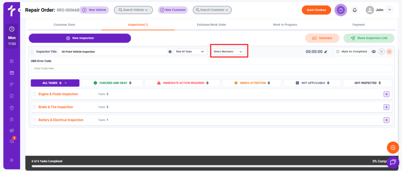Open the notifications bell
The height and width of the screenshot is (171, 402).
[355, 10]
